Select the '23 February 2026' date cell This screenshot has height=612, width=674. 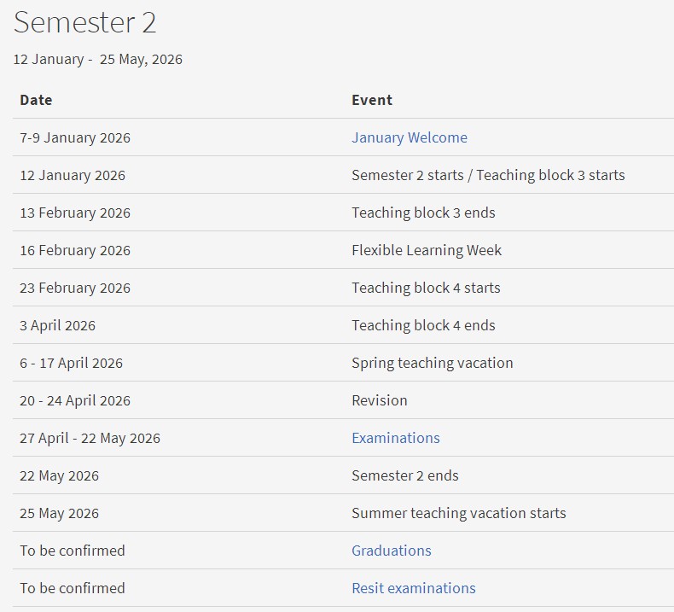point(75,288)
